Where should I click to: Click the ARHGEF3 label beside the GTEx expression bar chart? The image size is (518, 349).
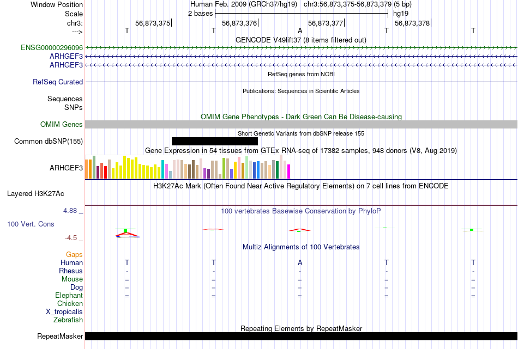[x=66, y=168]
